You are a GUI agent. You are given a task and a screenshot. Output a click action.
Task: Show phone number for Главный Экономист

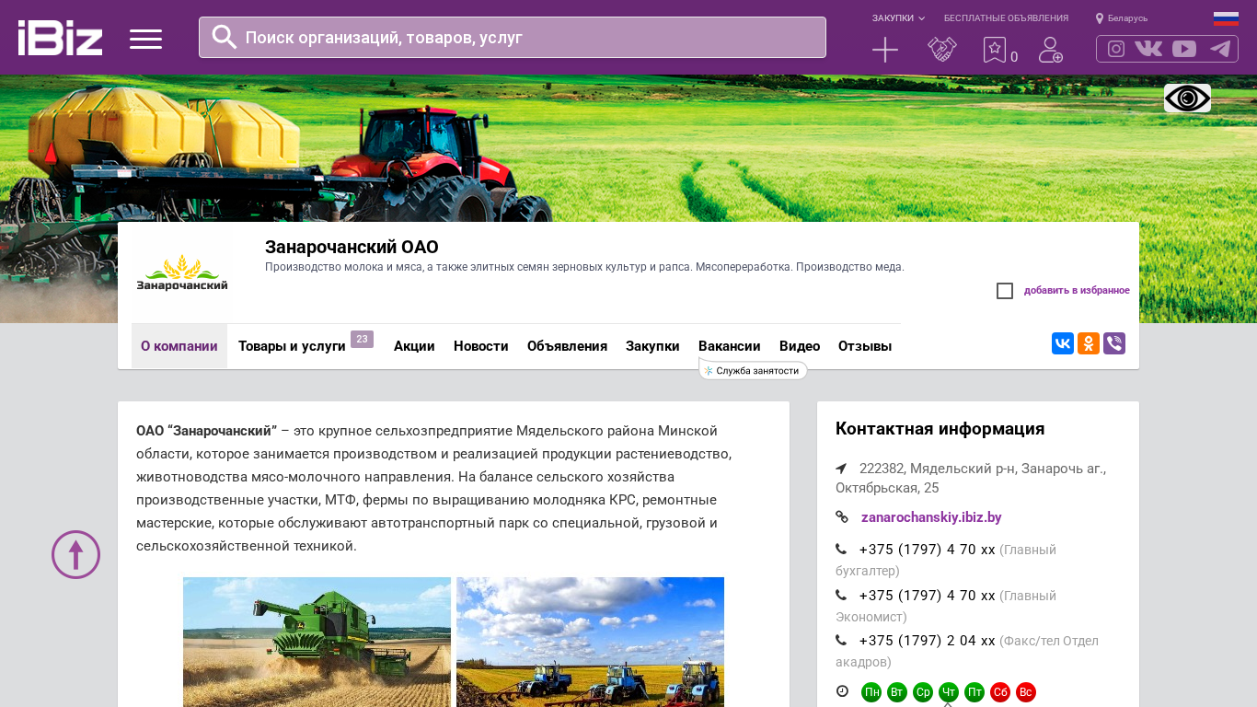click(x=927, y=596)
